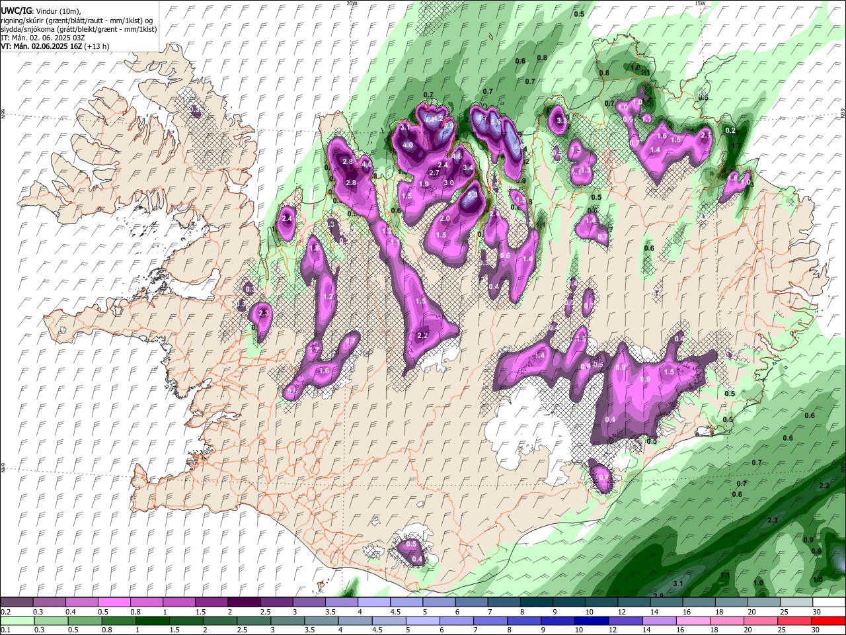Click the bright pink swatch between 0.5 and 0.8
Screen dimensions: 846x635
tap(114, 602)
